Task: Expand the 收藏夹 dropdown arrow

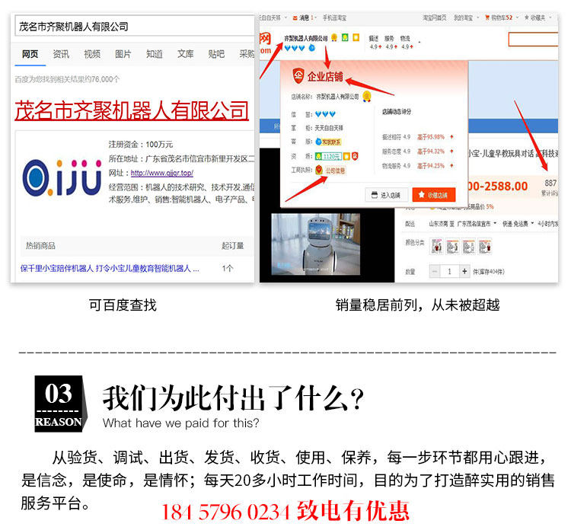Action: (x=550, y=18)
